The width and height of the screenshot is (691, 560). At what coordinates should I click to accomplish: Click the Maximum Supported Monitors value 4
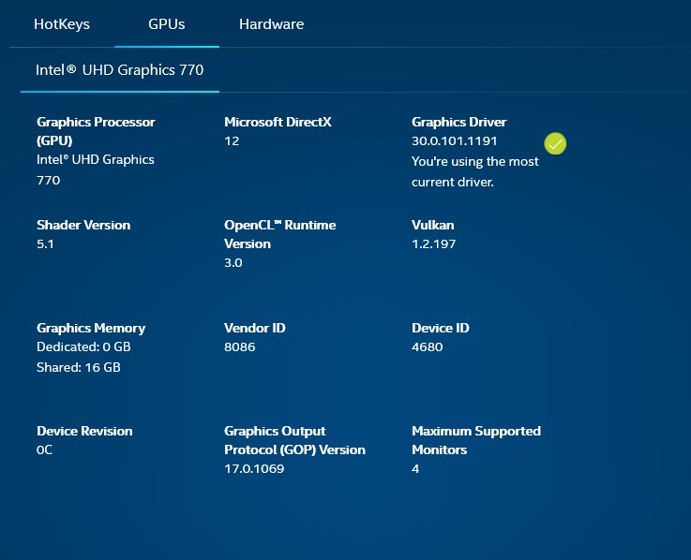tap(416, 468)
